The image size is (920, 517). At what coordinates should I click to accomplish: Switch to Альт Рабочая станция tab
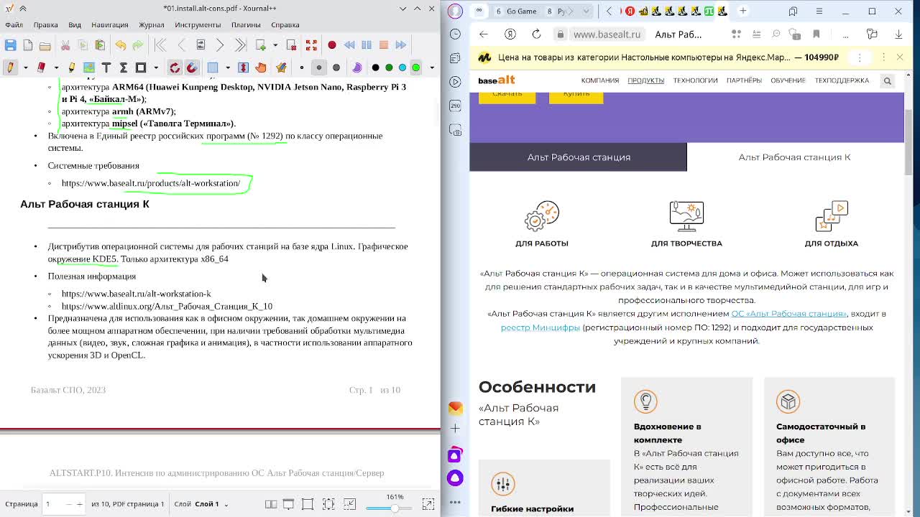(578, 157)
